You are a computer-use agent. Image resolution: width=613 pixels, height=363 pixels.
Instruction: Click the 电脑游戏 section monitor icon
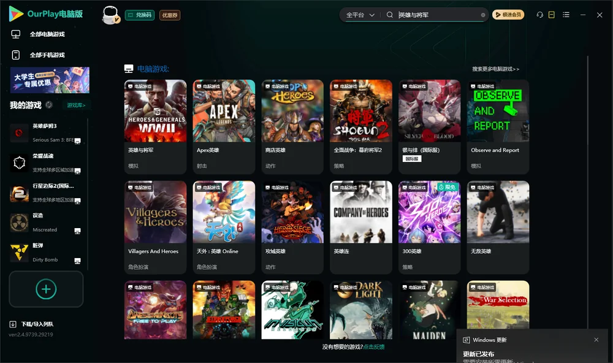click(129, 69)
